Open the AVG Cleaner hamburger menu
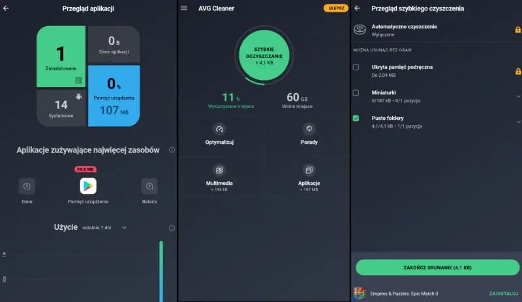Screen dimensions: 522x302 pyautogui.click(x=184, y=8)
